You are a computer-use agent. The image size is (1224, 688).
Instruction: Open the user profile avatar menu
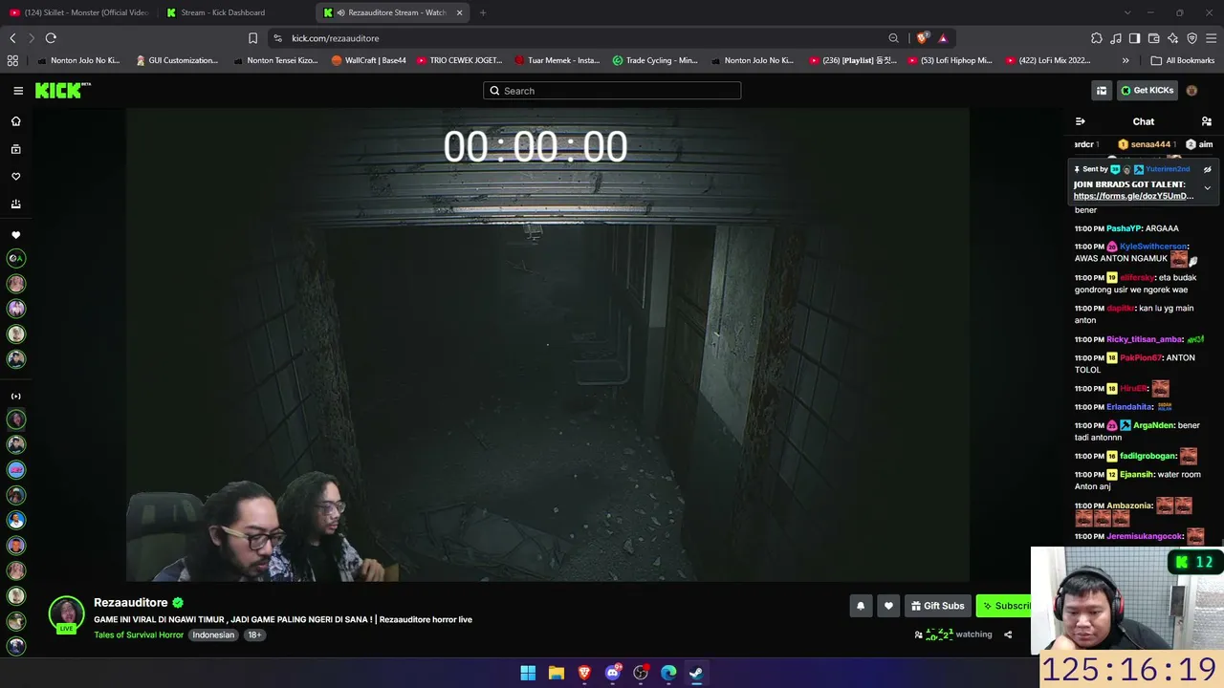1191,91
